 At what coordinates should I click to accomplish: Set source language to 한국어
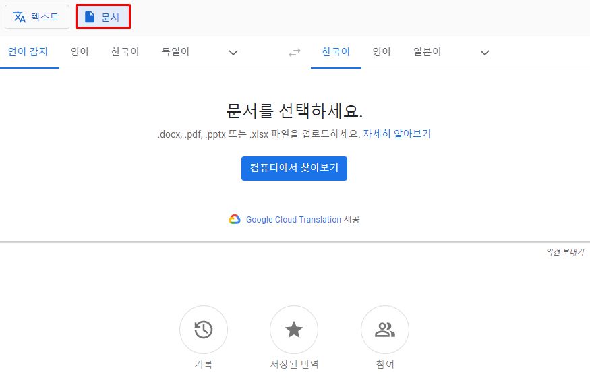tap(125, 52)
